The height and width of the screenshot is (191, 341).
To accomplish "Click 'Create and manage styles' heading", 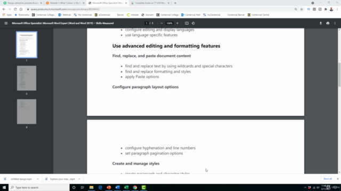I will pyautogui.click(x=136, y=163).
